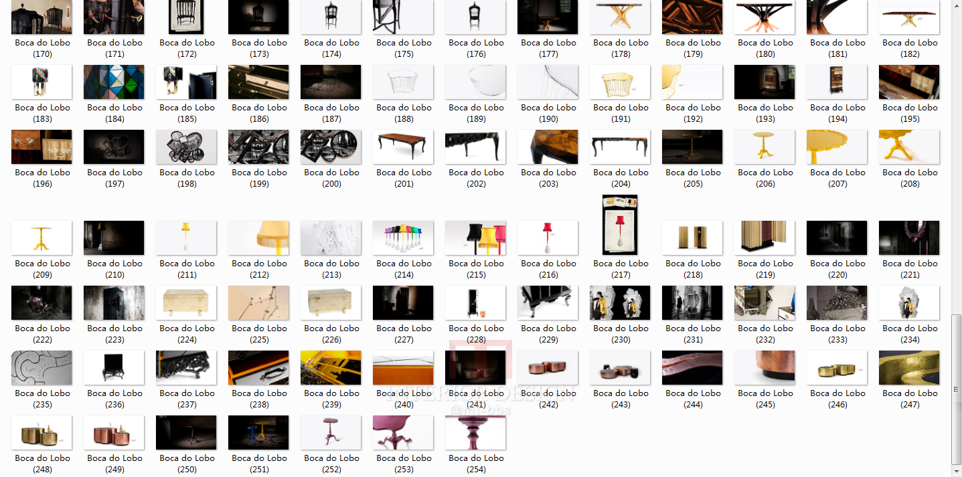Click the 'Boca do Lobo (193)' file name

pyautogui.click(x=765, y=113)
